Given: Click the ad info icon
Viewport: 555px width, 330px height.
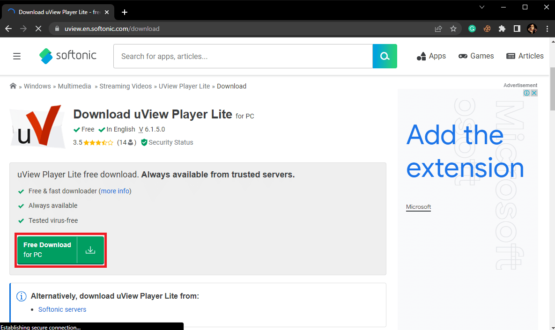Looking at the screenshot, I should click(x=527, y=93).
